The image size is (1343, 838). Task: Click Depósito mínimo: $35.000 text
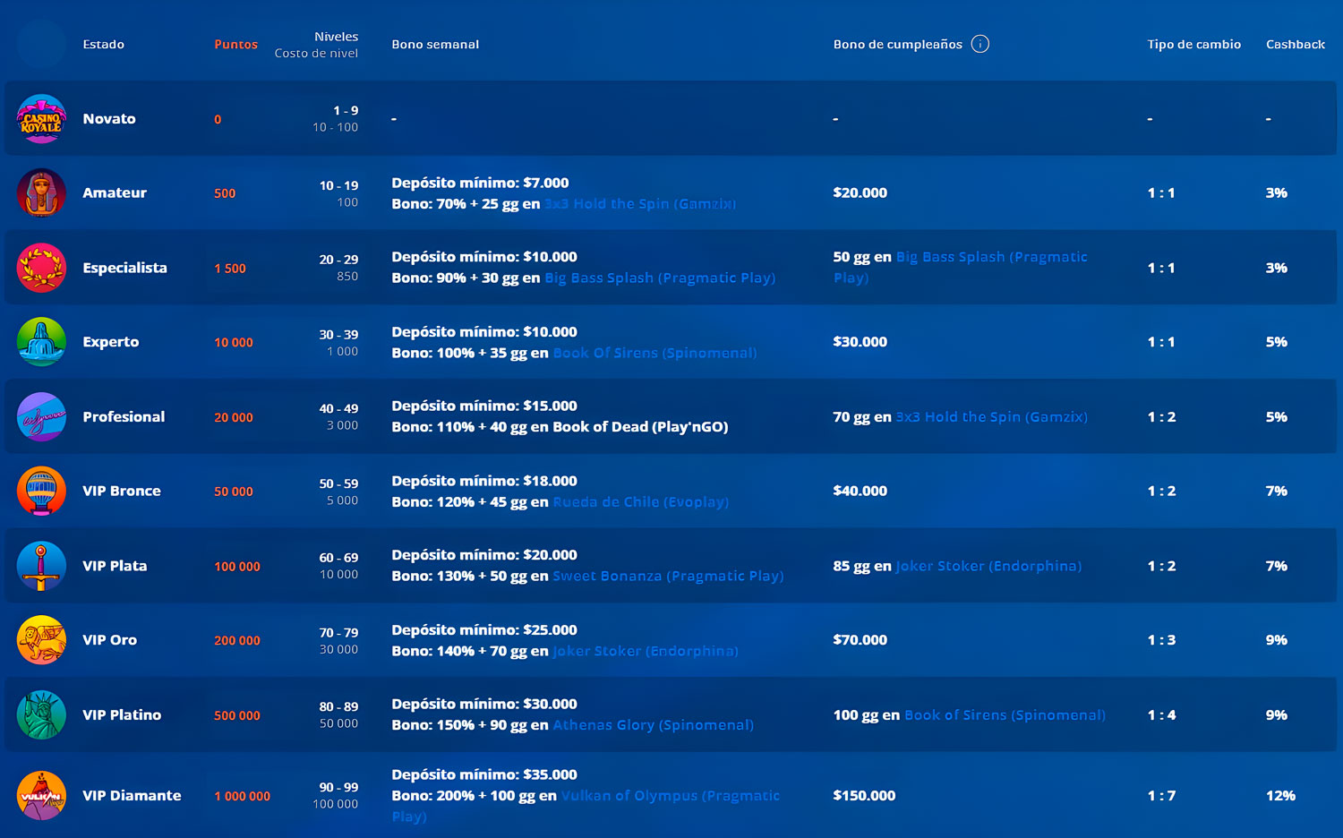484,774
